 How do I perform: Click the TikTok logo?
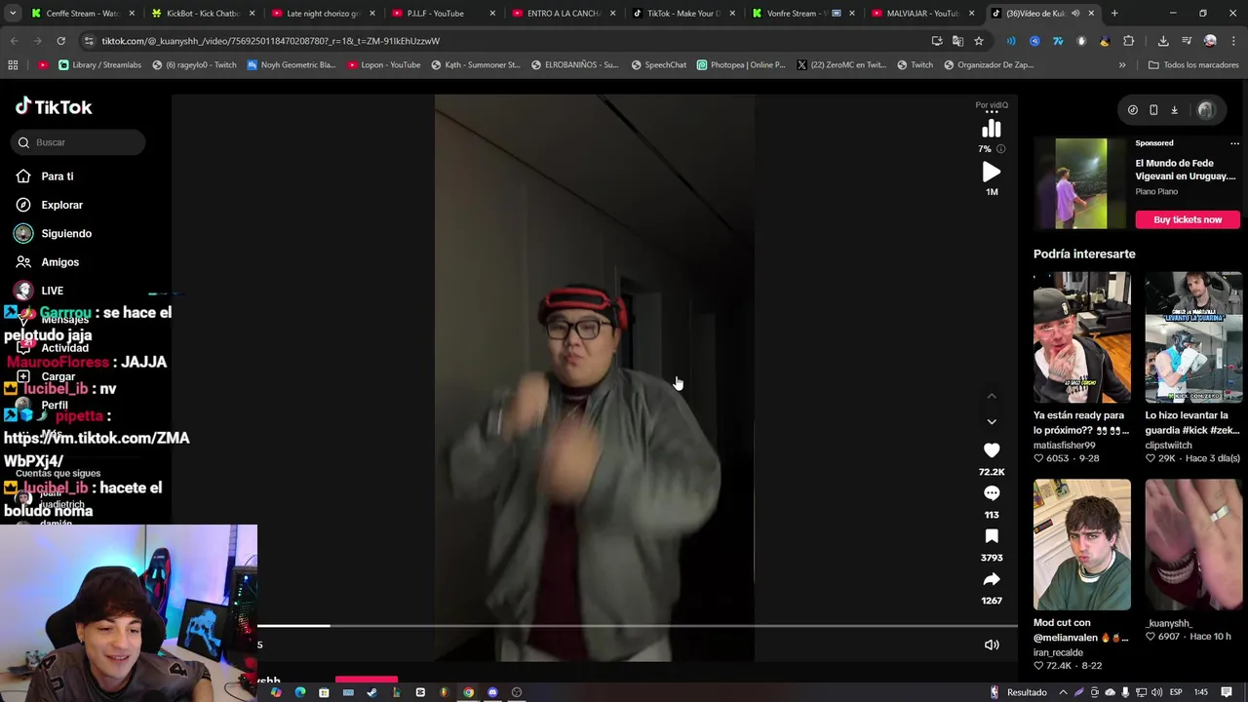pyautogui.click(x=54, y=106)
